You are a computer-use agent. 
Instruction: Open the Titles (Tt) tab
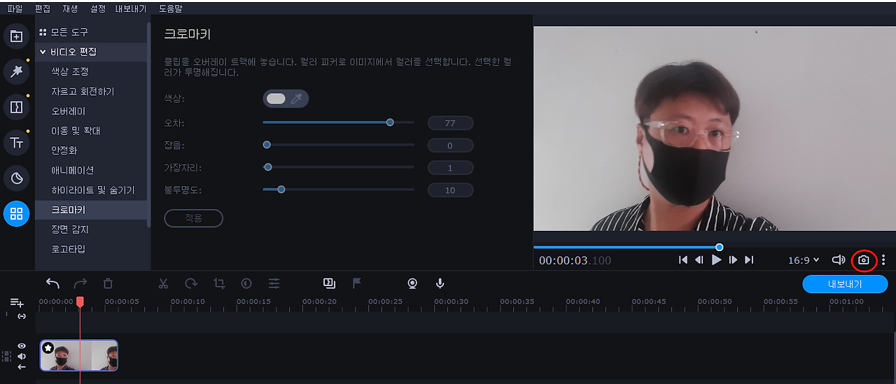pyautogui.click(x=16, y=143)
